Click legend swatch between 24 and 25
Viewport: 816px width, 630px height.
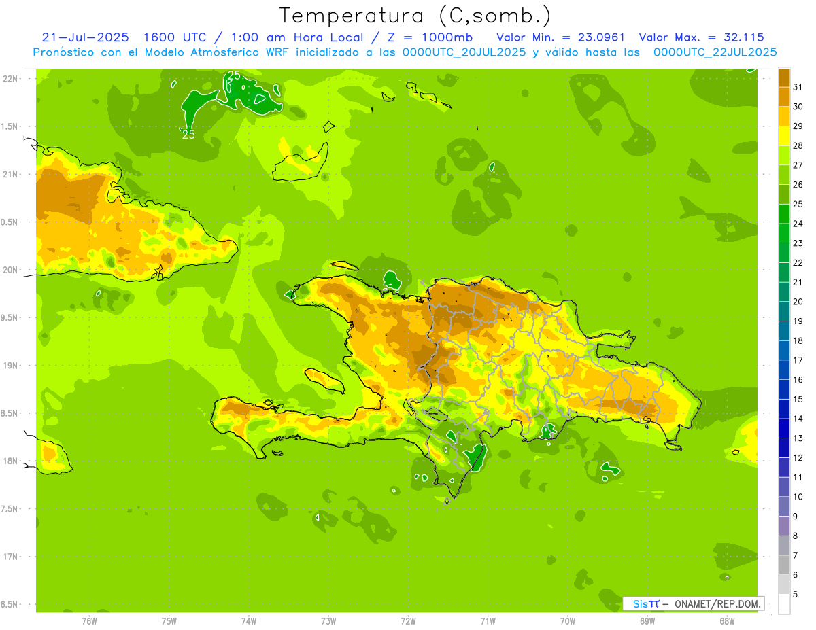coord(784,214)
